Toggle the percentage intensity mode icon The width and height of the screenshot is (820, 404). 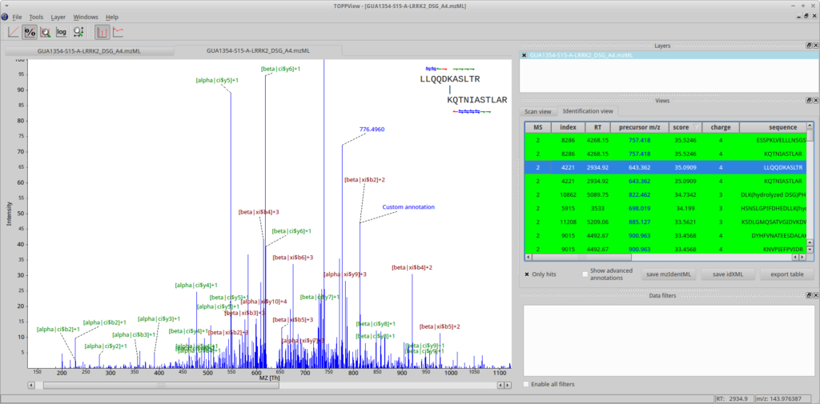[30, 32]
